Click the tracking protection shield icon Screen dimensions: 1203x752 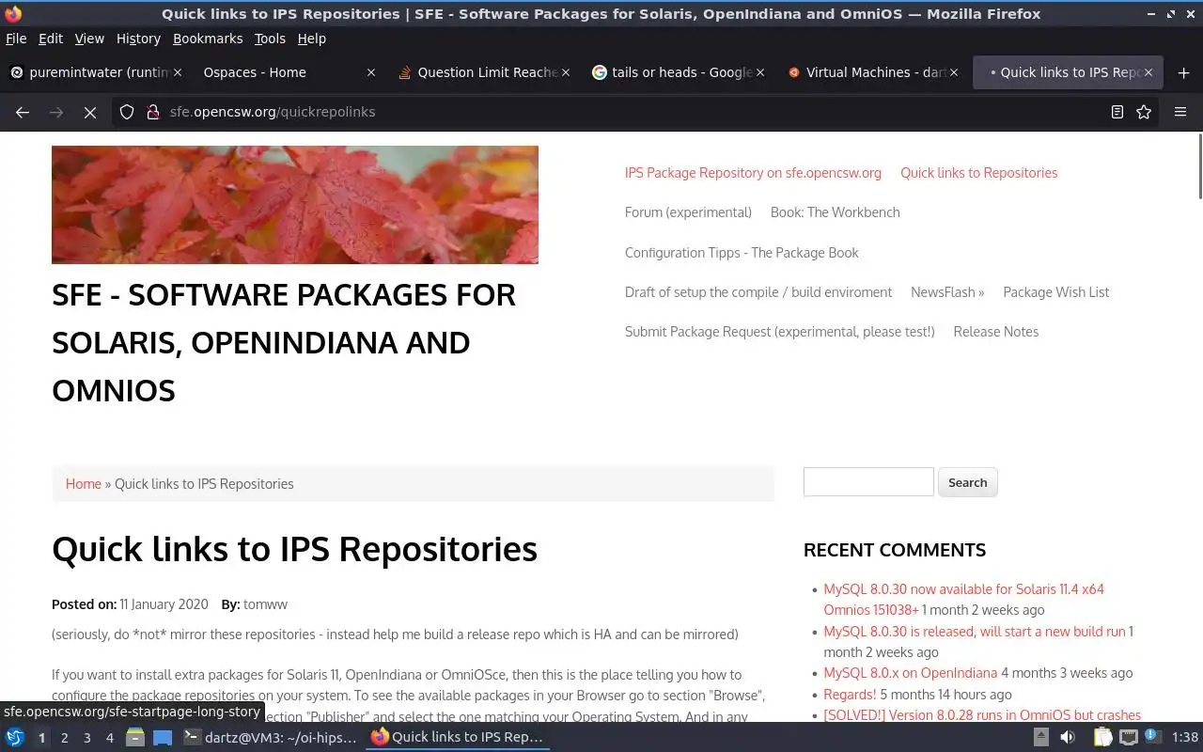click(x=127, y=112)
